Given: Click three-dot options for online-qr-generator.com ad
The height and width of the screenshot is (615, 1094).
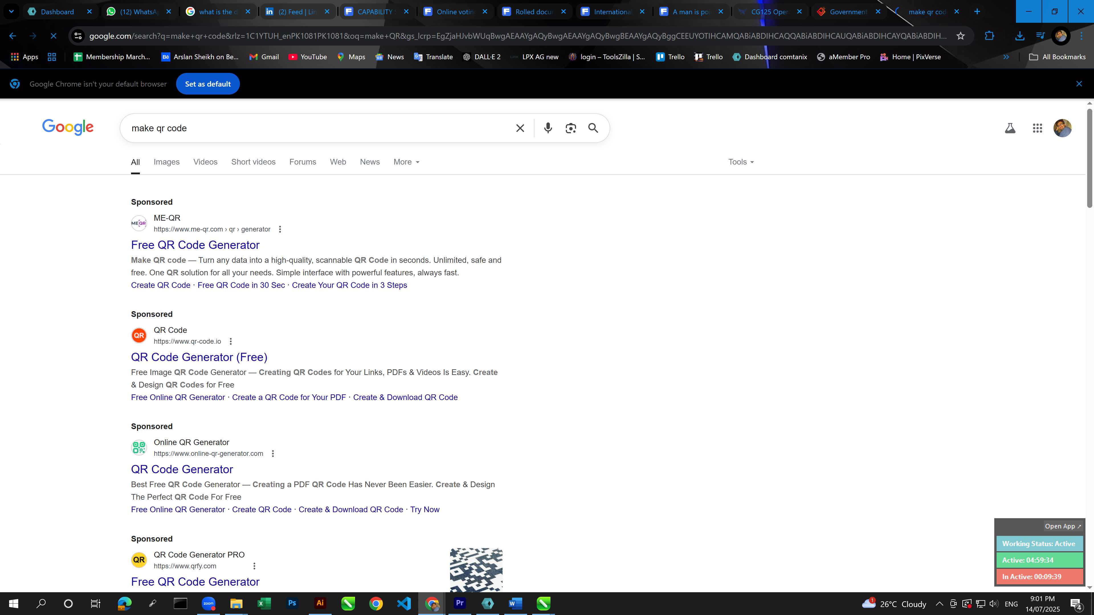Looking at the screenshot, I should 273,453.
